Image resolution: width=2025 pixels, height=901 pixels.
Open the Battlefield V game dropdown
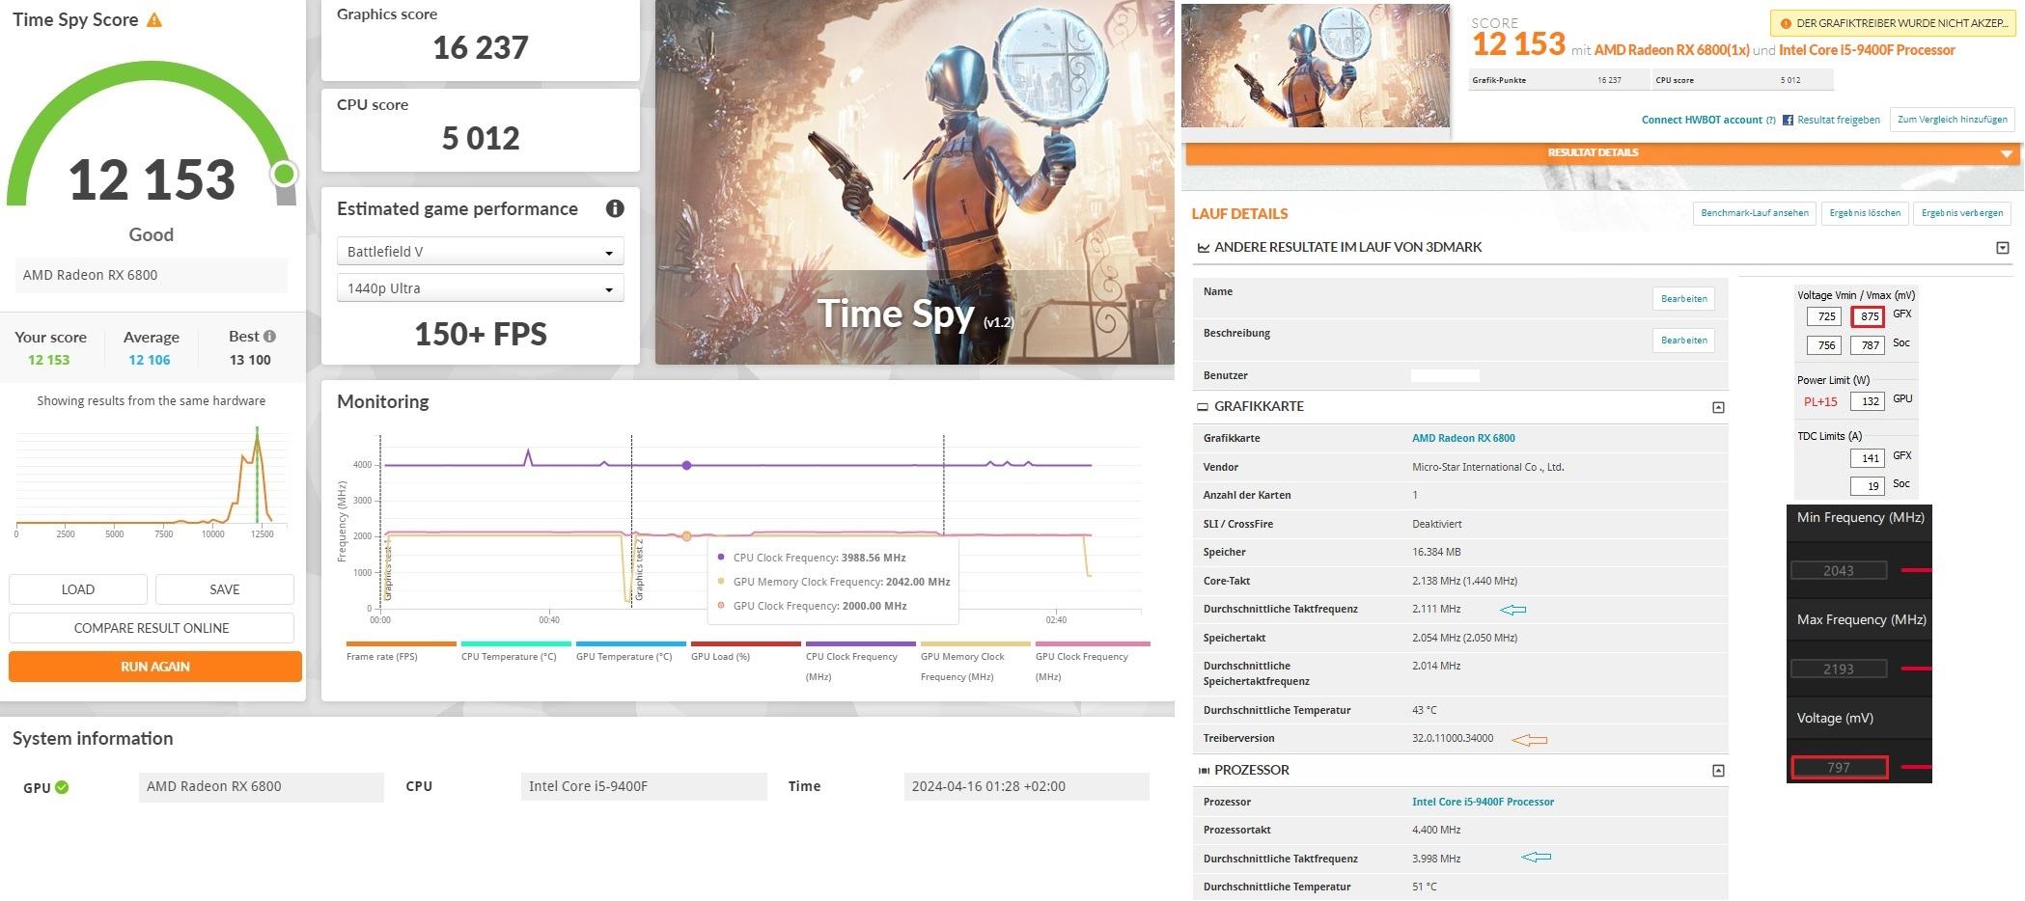tap(480, 252)
